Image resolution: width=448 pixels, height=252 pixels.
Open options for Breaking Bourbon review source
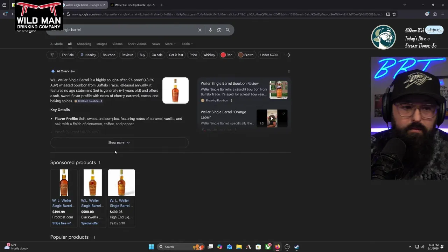231,100
